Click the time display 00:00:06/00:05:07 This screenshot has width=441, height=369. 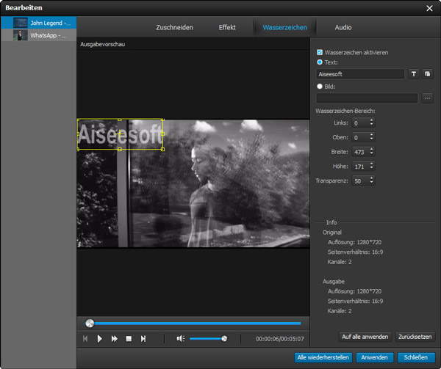click(279, 339)
